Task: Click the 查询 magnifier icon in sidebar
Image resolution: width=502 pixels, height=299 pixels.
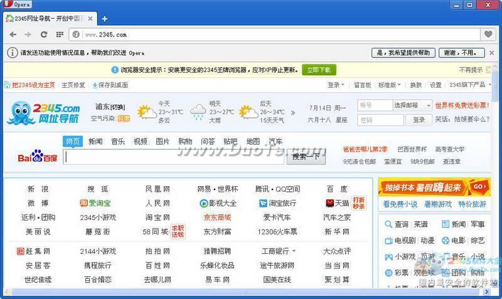Action: click(388, 224)
